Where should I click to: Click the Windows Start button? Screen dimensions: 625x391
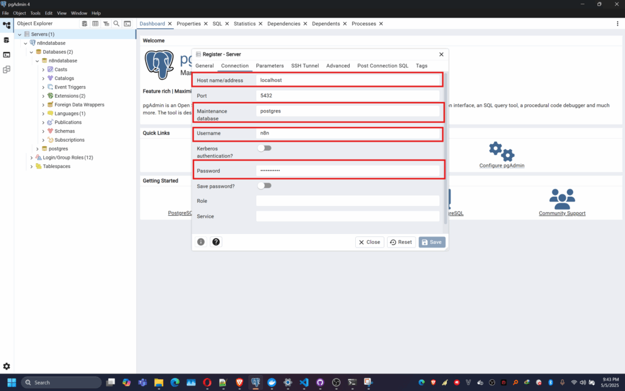point(12,382)
